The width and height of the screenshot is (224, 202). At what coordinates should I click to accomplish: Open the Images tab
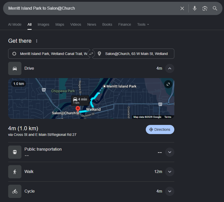[x=43, y=24]
